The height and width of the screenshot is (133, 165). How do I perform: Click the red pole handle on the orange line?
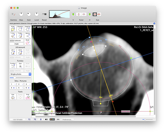tap(113, 102)
